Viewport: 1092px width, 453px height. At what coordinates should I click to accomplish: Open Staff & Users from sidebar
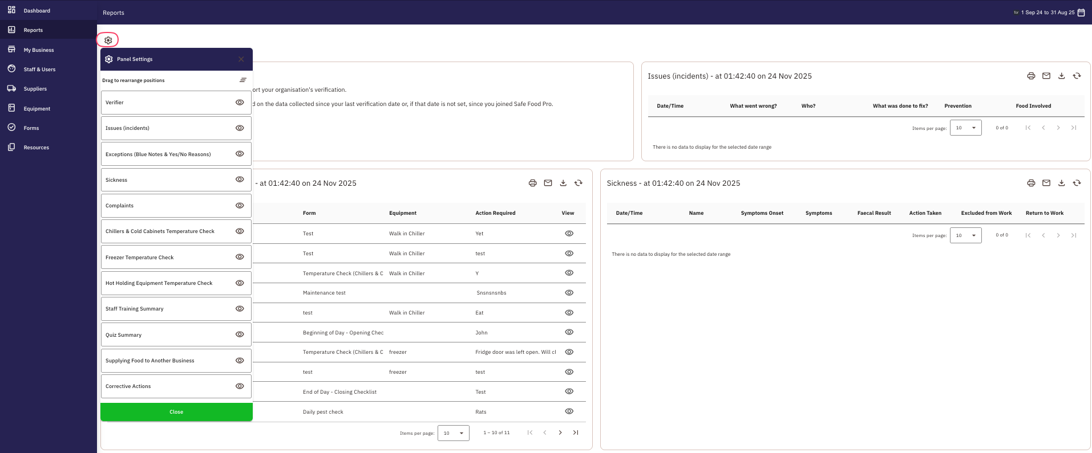pyautogui.click(x=39, y=70)
